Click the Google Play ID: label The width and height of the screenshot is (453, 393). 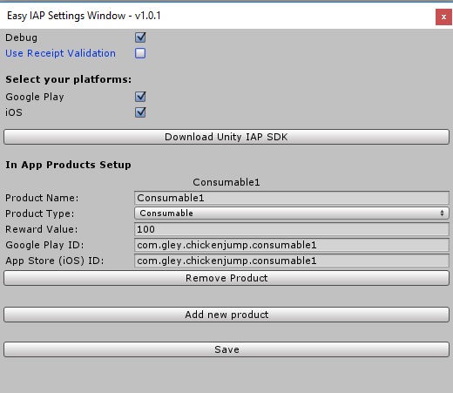44,245
